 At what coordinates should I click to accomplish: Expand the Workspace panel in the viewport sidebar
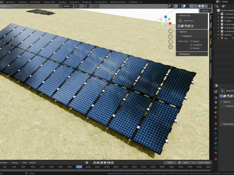[178, 54]
